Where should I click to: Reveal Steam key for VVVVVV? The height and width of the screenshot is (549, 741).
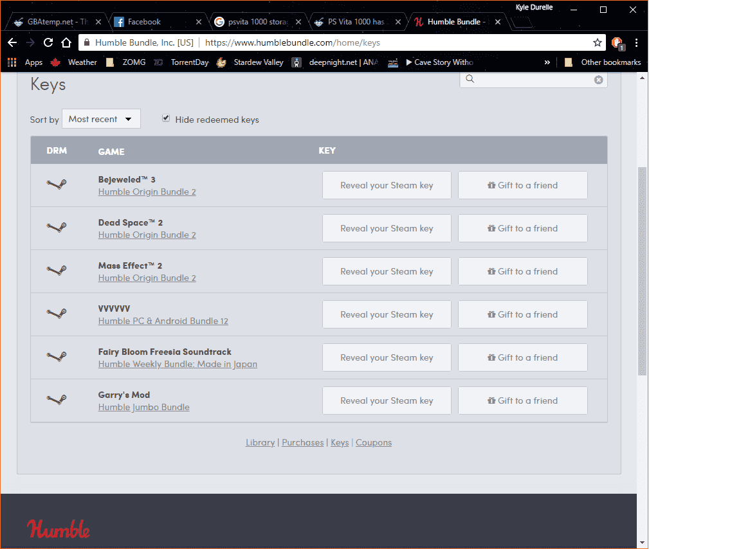[387, 314]
